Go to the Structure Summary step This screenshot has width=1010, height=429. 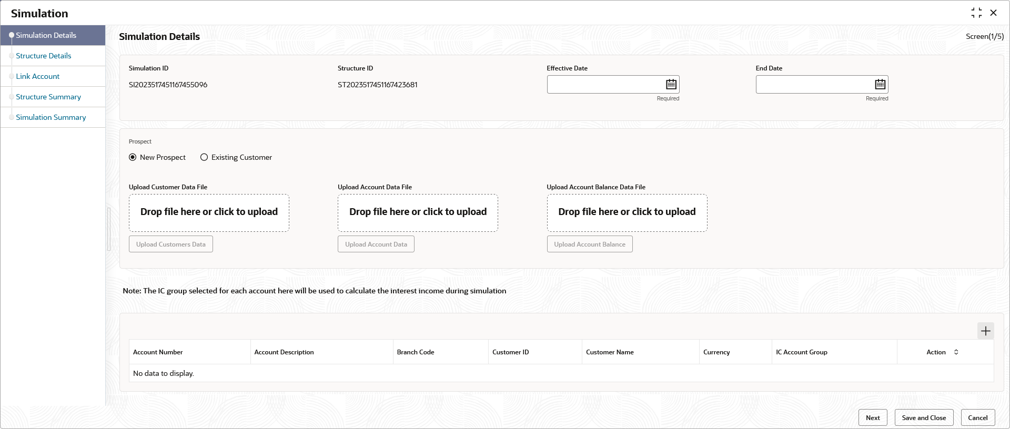coord(53,97)
